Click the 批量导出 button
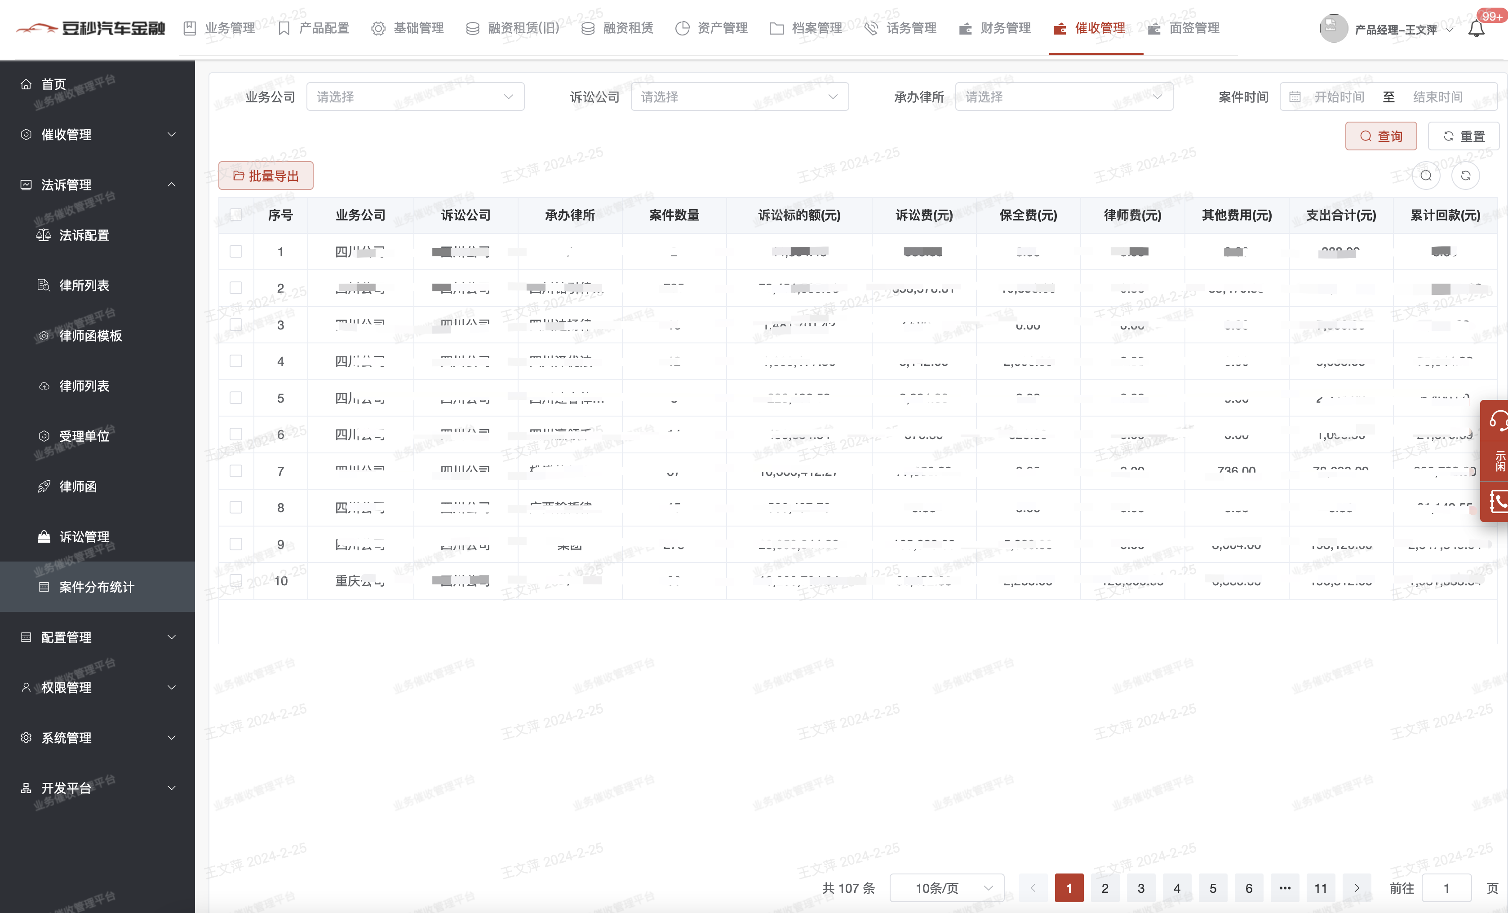The height and width of the screenshot is (913, 1508). (266, 176)
